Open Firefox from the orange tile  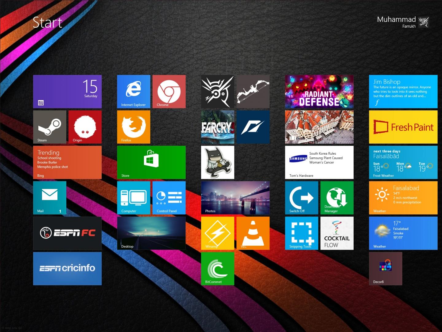[x=134, y=127]
